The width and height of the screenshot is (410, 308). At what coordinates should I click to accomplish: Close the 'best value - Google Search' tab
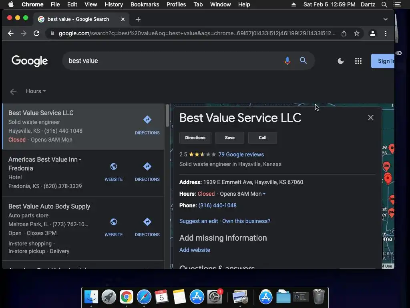pos(123,19)
